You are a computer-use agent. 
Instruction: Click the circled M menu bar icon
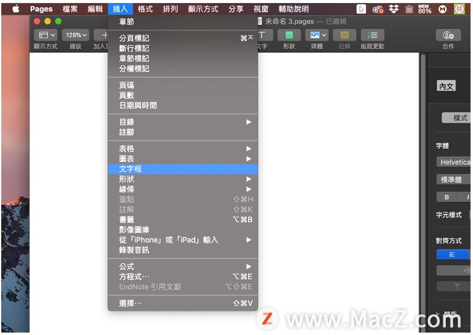[x=442, y=9]
